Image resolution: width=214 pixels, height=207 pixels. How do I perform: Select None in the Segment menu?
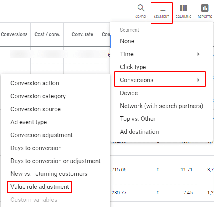coord(127,41)
